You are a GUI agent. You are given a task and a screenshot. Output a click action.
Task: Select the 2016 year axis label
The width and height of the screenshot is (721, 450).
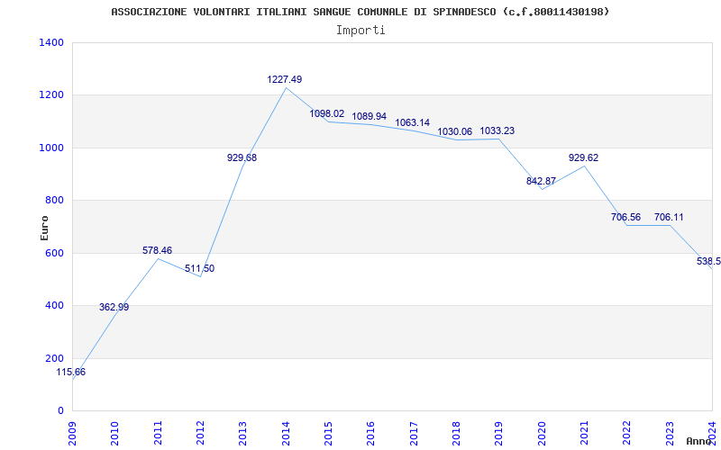coord(371,433)
